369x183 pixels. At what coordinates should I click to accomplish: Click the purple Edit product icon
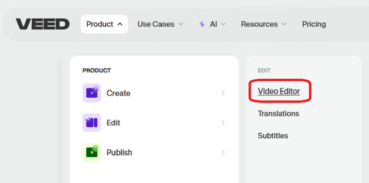92,123
